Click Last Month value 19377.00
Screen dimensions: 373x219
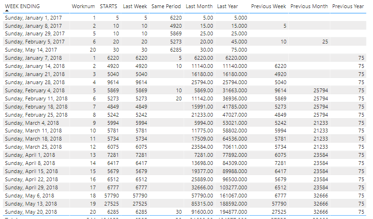202,171
